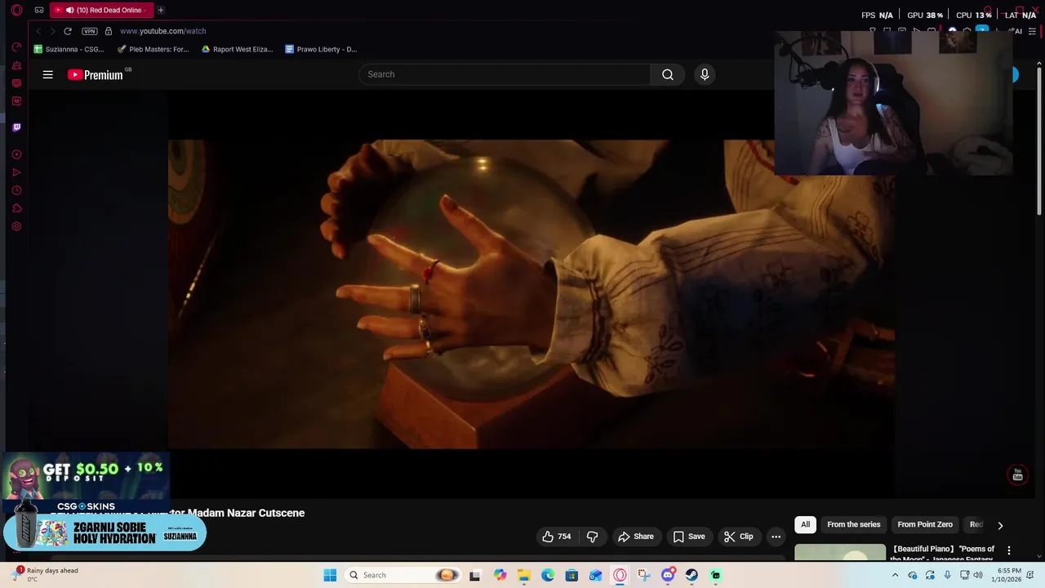This screenshot has width=1045, height=588.
Task: Open the Pleb Masters bookmark
Action: [153, 49]
